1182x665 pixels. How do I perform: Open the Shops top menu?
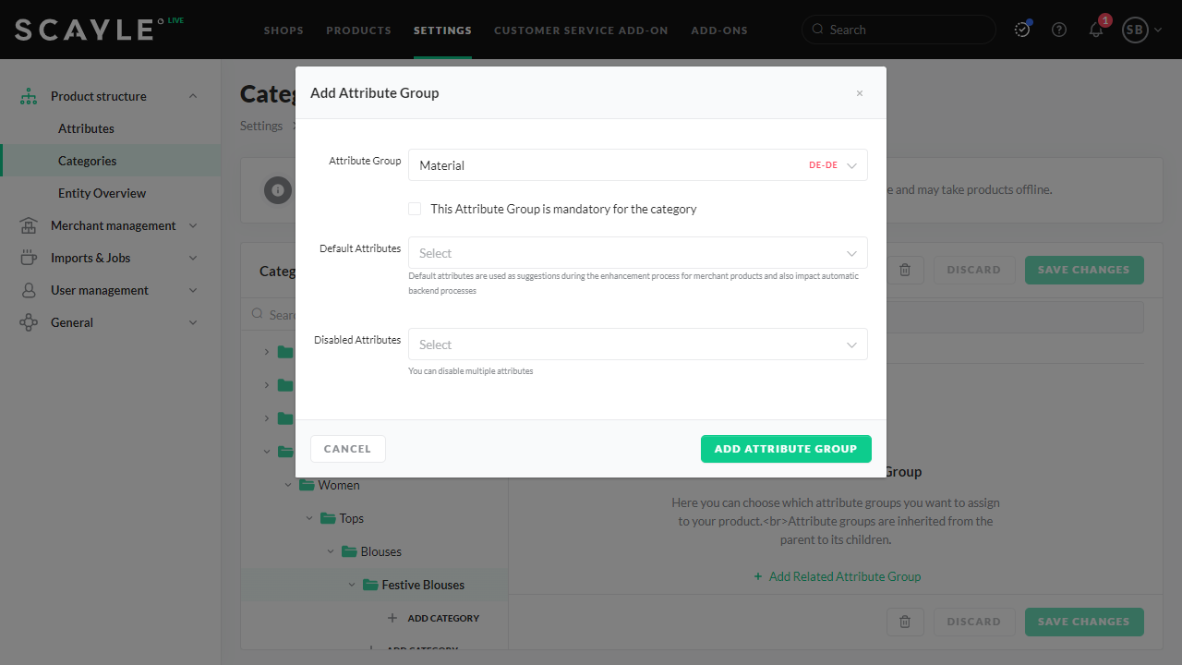283,30
